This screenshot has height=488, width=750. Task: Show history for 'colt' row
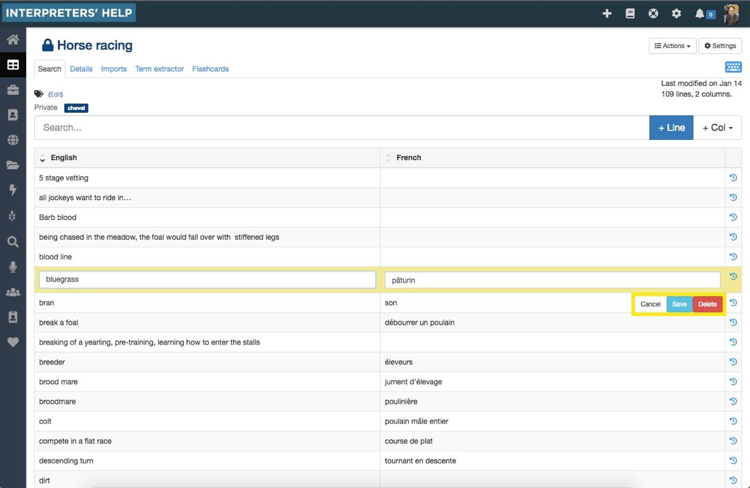click(733, 421)
